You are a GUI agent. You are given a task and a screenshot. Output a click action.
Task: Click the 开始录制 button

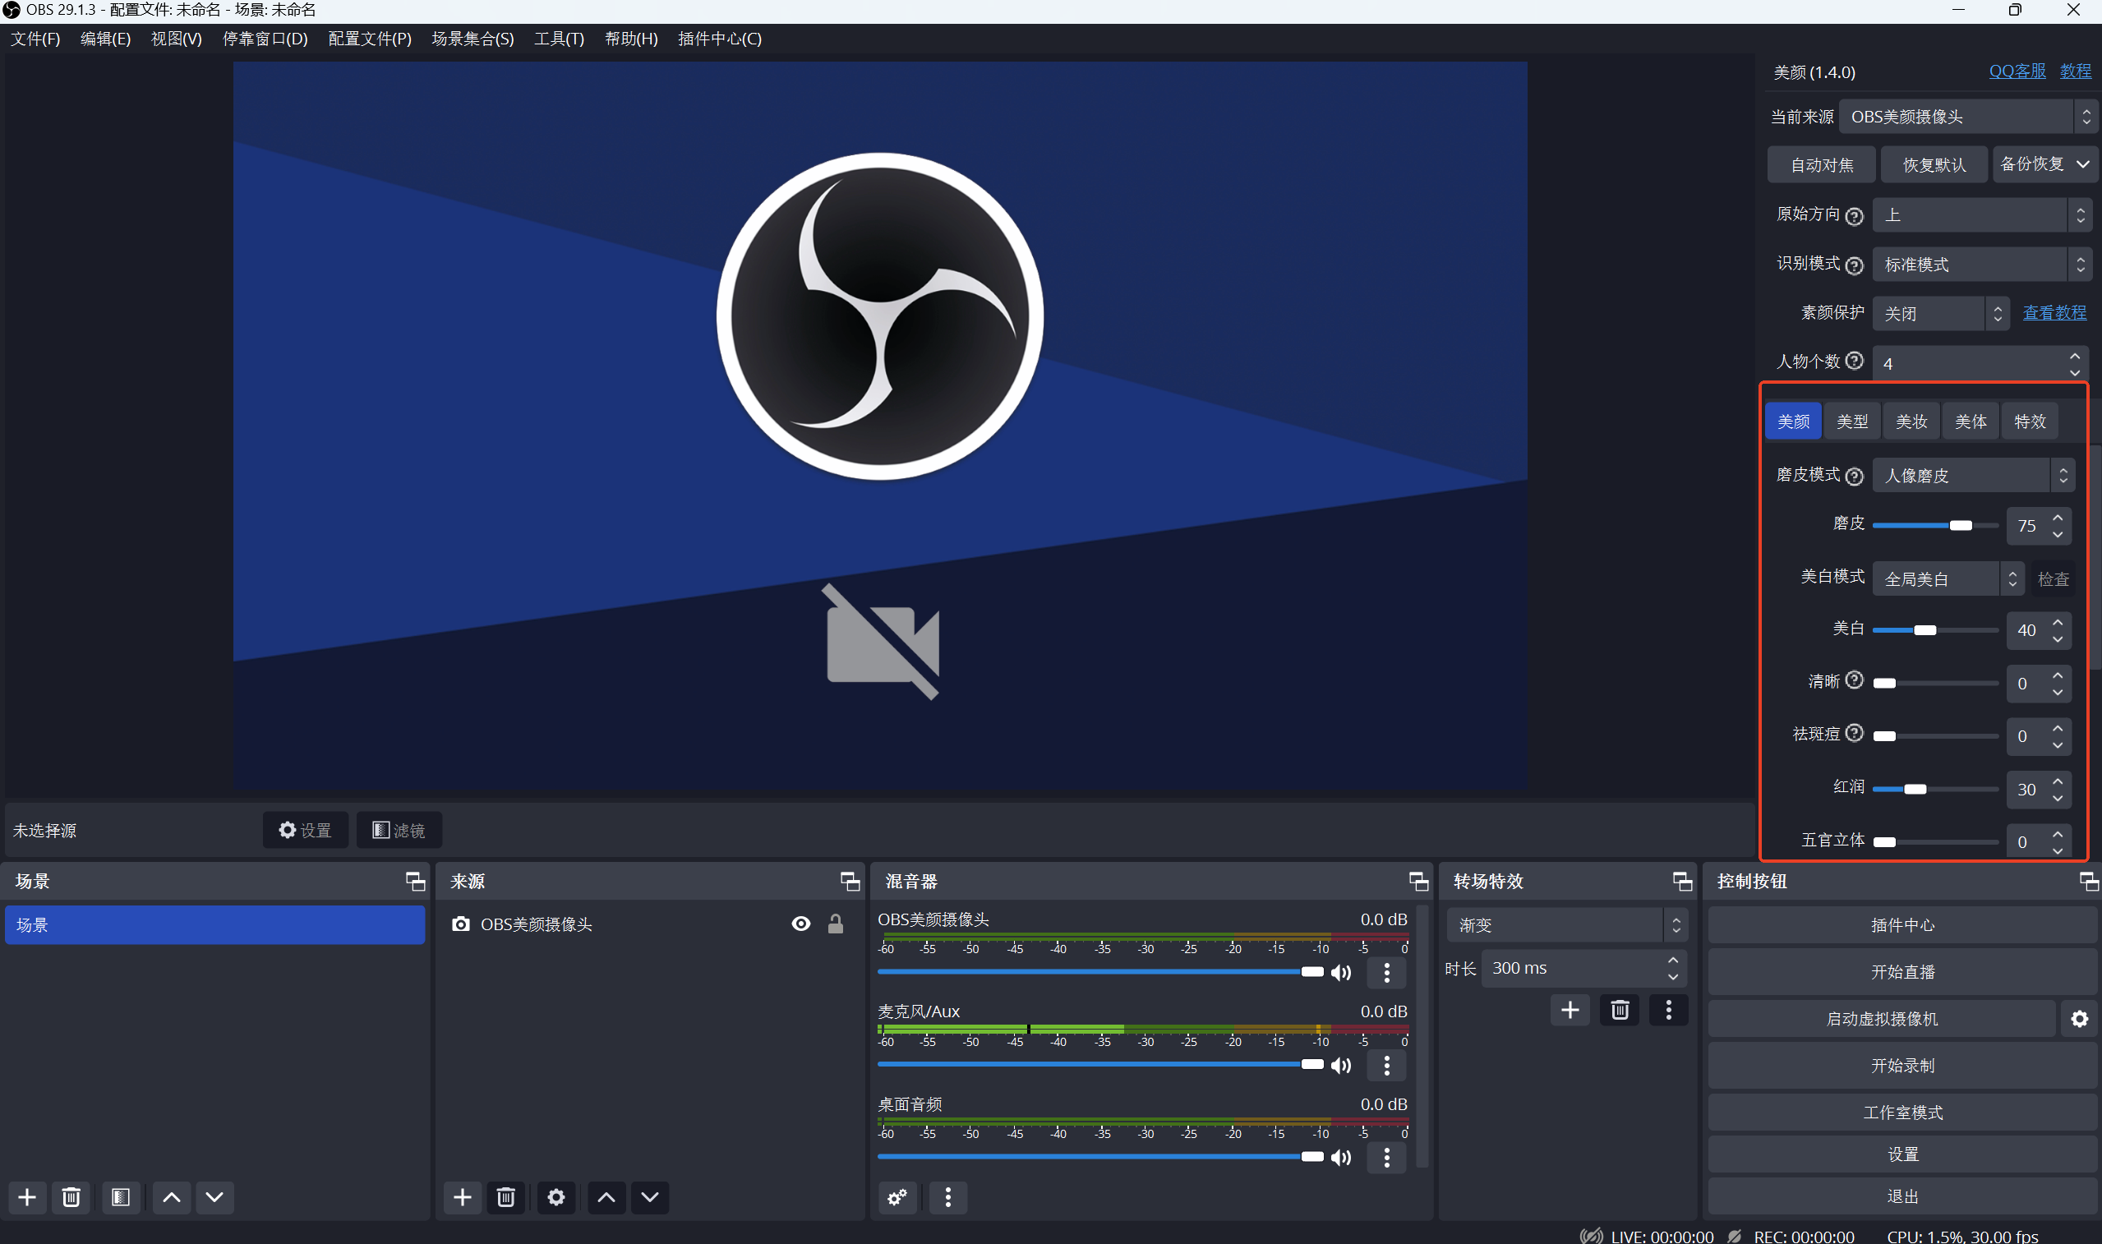point(1901,1066)
